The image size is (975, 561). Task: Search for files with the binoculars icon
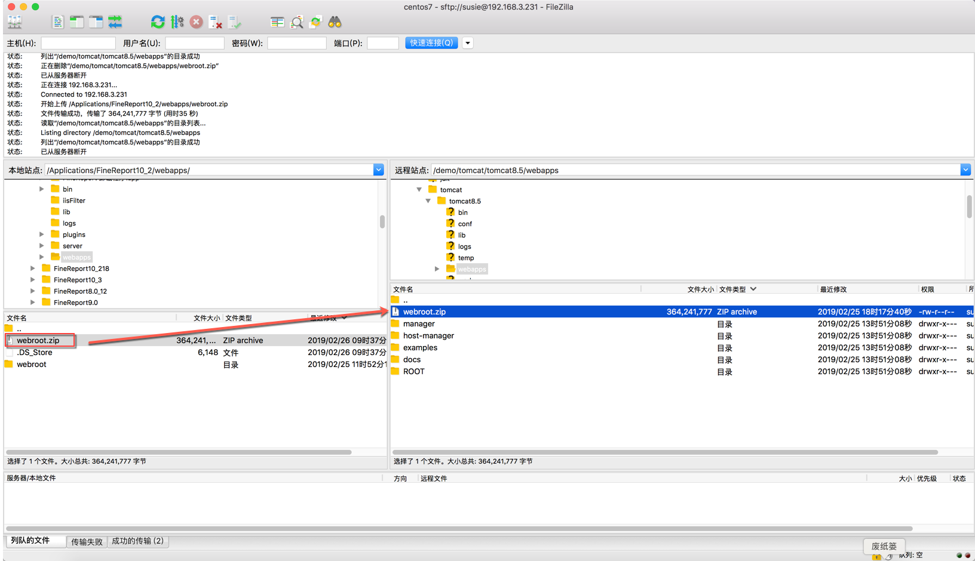coord(335,22)
